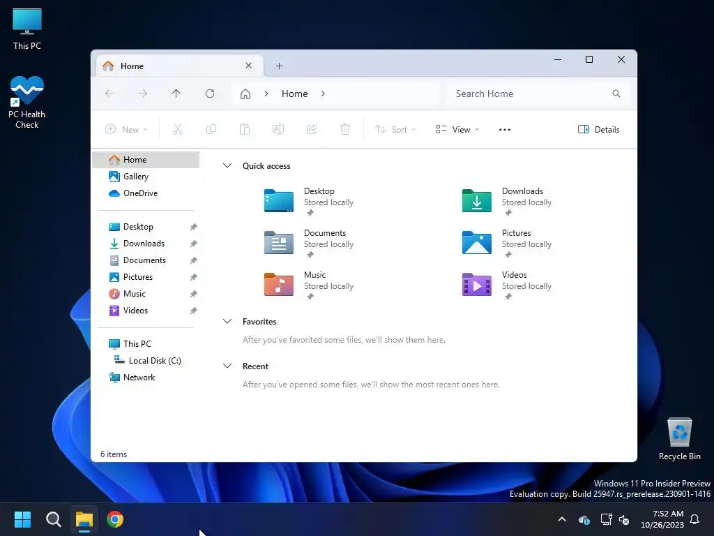This screenshot has width=714, height=536.
Task: Click the muted volume tray icon
Action: click(624, 519)
